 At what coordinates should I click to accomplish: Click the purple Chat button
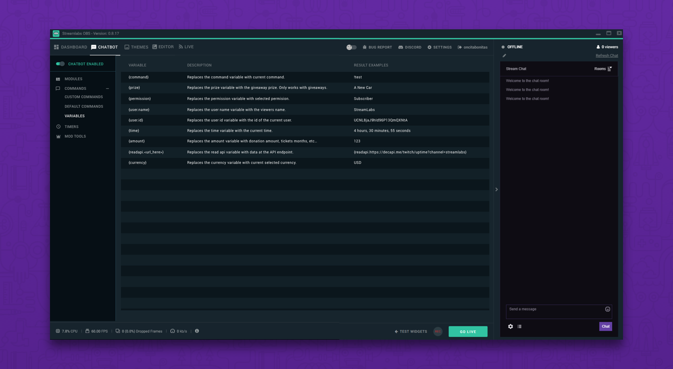pos(606,327)
